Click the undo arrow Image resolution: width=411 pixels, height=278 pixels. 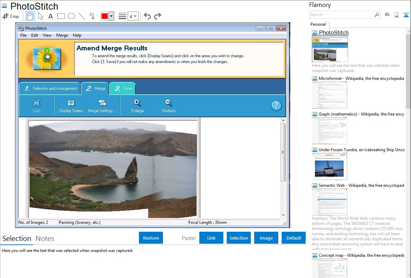(x=147, y=16)
